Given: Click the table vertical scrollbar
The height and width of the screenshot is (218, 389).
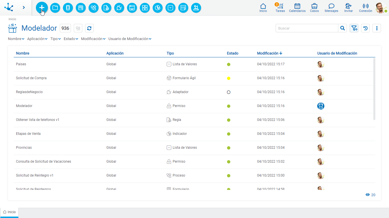Looking at the screenshot, I should pyautogui.click(x=374, y=89).
